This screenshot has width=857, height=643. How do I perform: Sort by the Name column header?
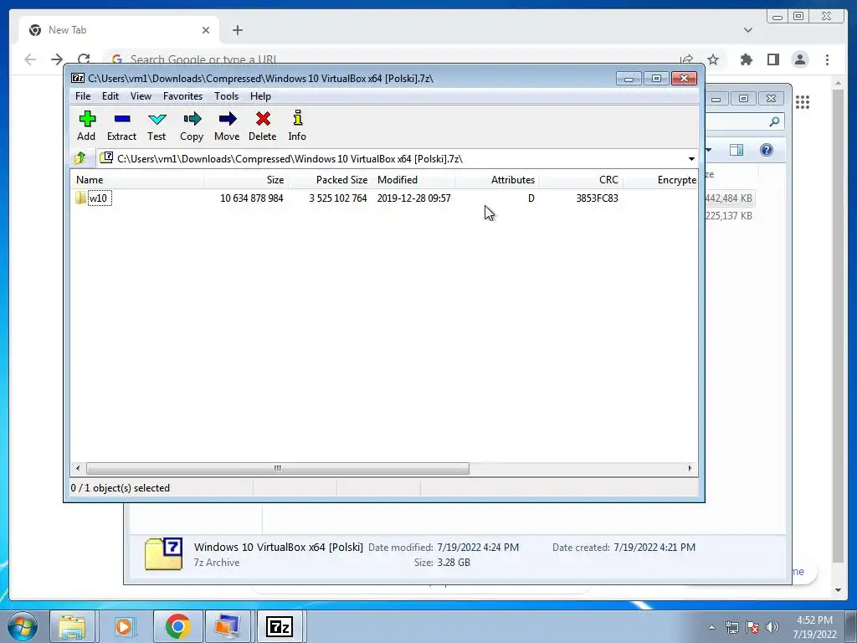click(x=137, y=180)
